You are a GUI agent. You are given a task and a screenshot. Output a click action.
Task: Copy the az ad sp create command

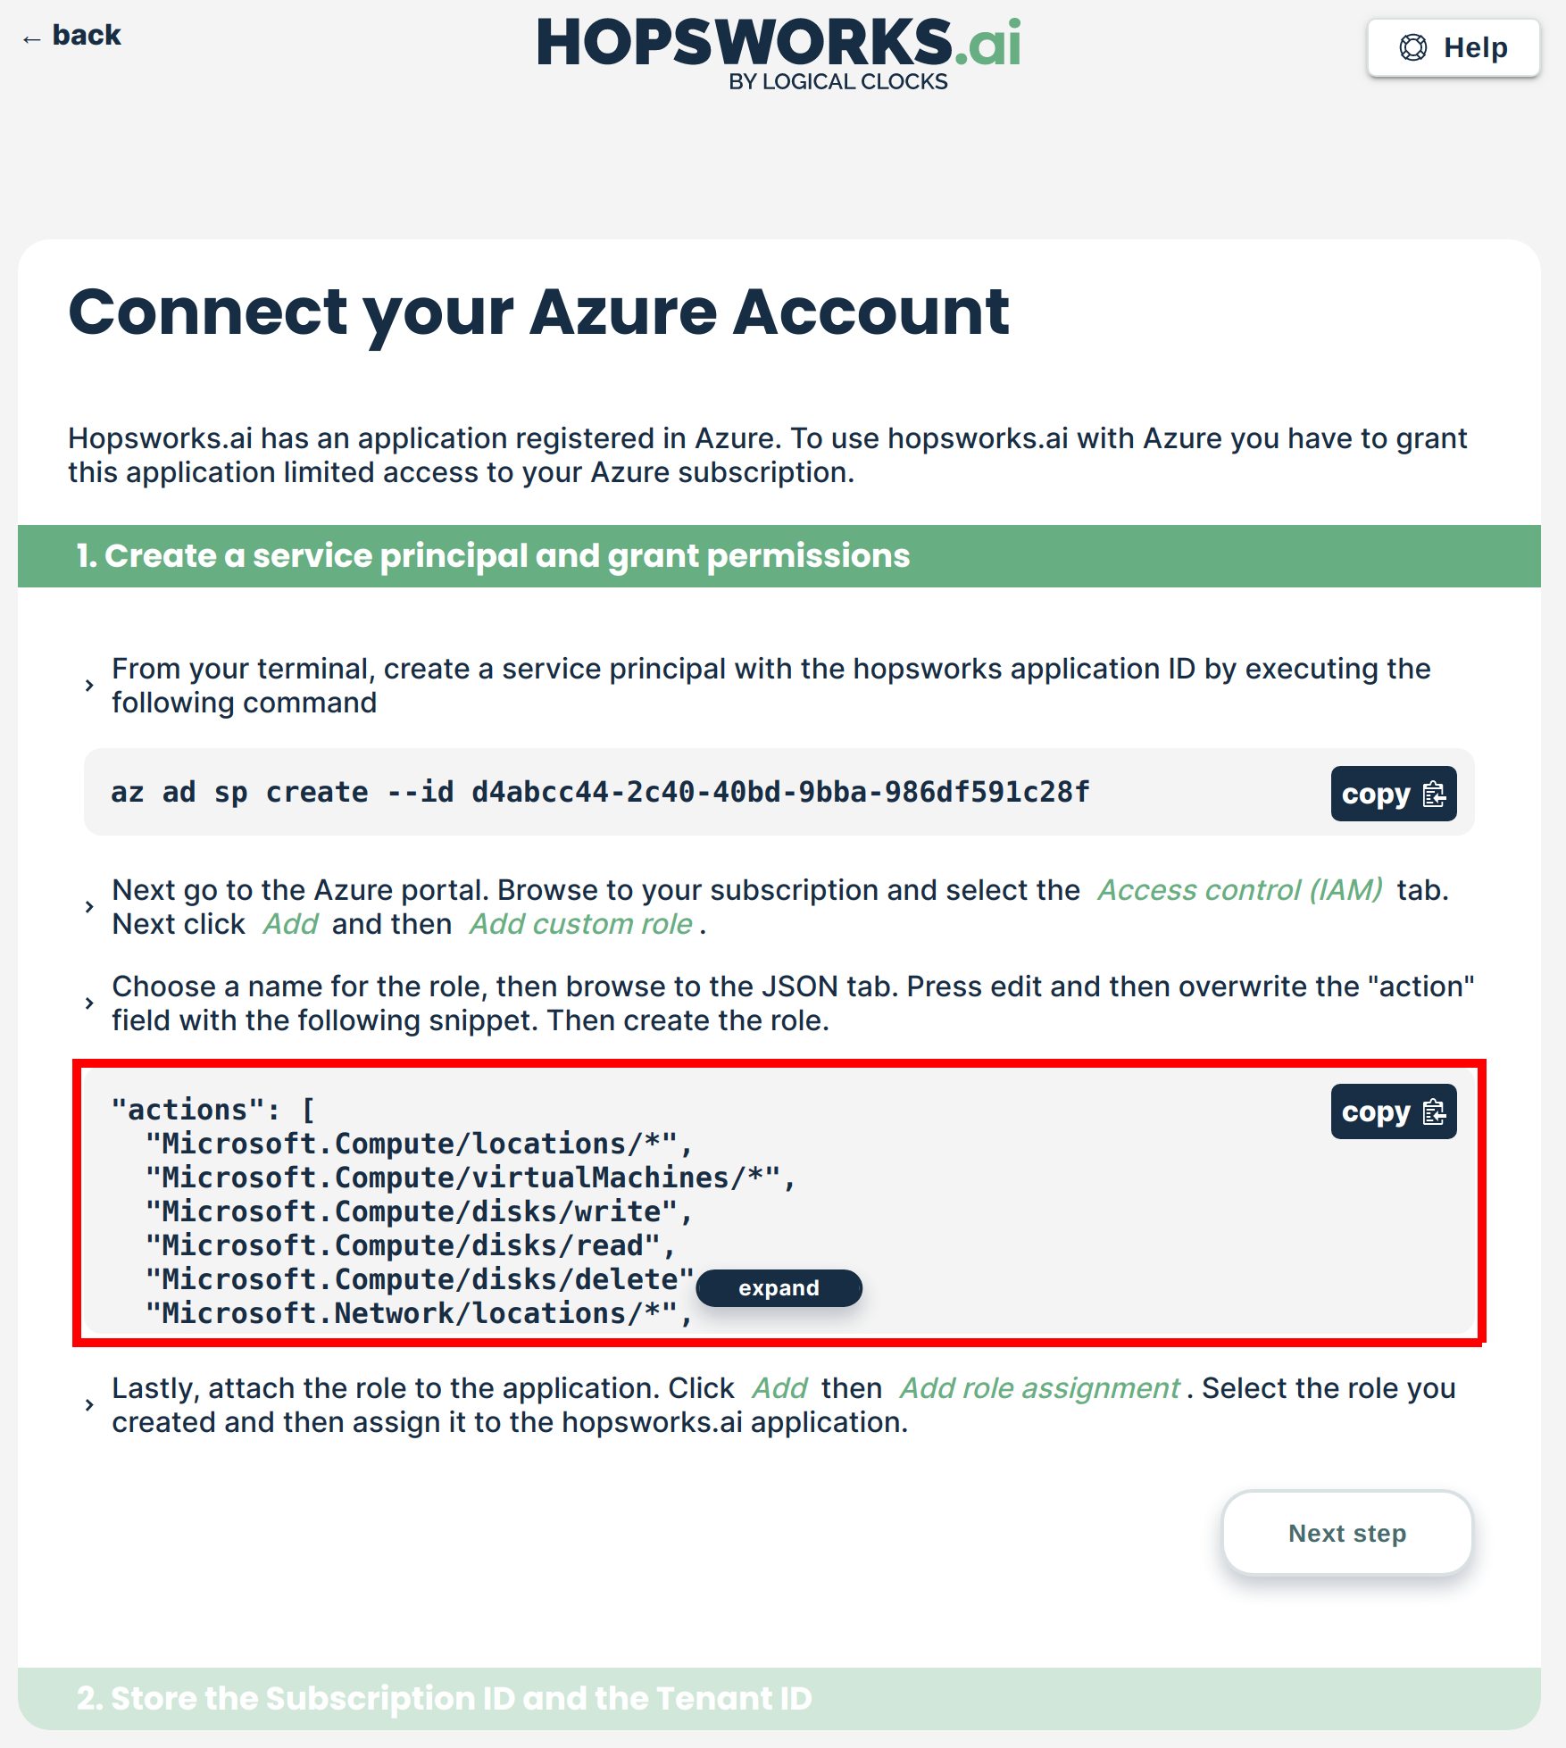[x=1393, y=794]
